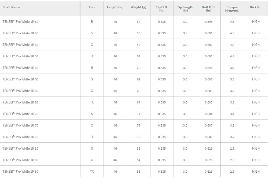Click the Butt O.D. (in) header
The height and width of the screenshot is (178, 269).
pyautogui.click(x=208, y=9)
